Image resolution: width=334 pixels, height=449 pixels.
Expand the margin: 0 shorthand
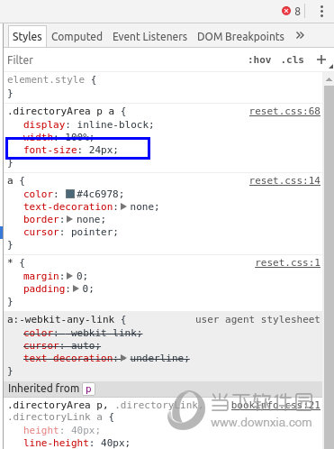click(69, 276)
